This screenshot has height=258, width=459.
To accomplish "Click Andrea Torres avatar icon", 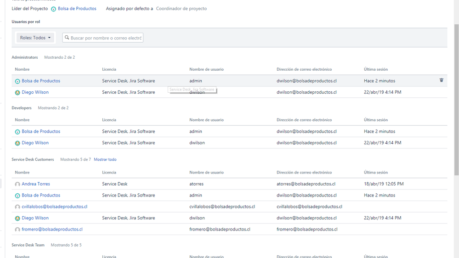I will click(x=17, y=184).
